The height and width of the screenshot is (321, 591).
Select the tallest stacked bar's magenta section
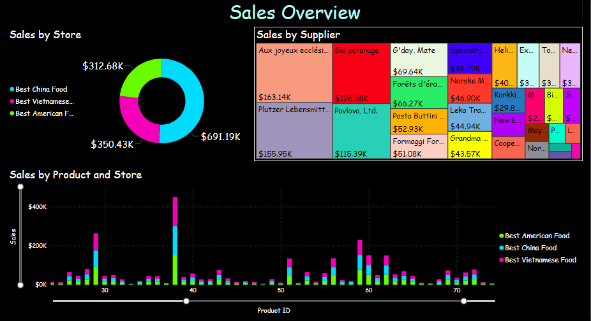pyautogui.click(x=175, y=211)
